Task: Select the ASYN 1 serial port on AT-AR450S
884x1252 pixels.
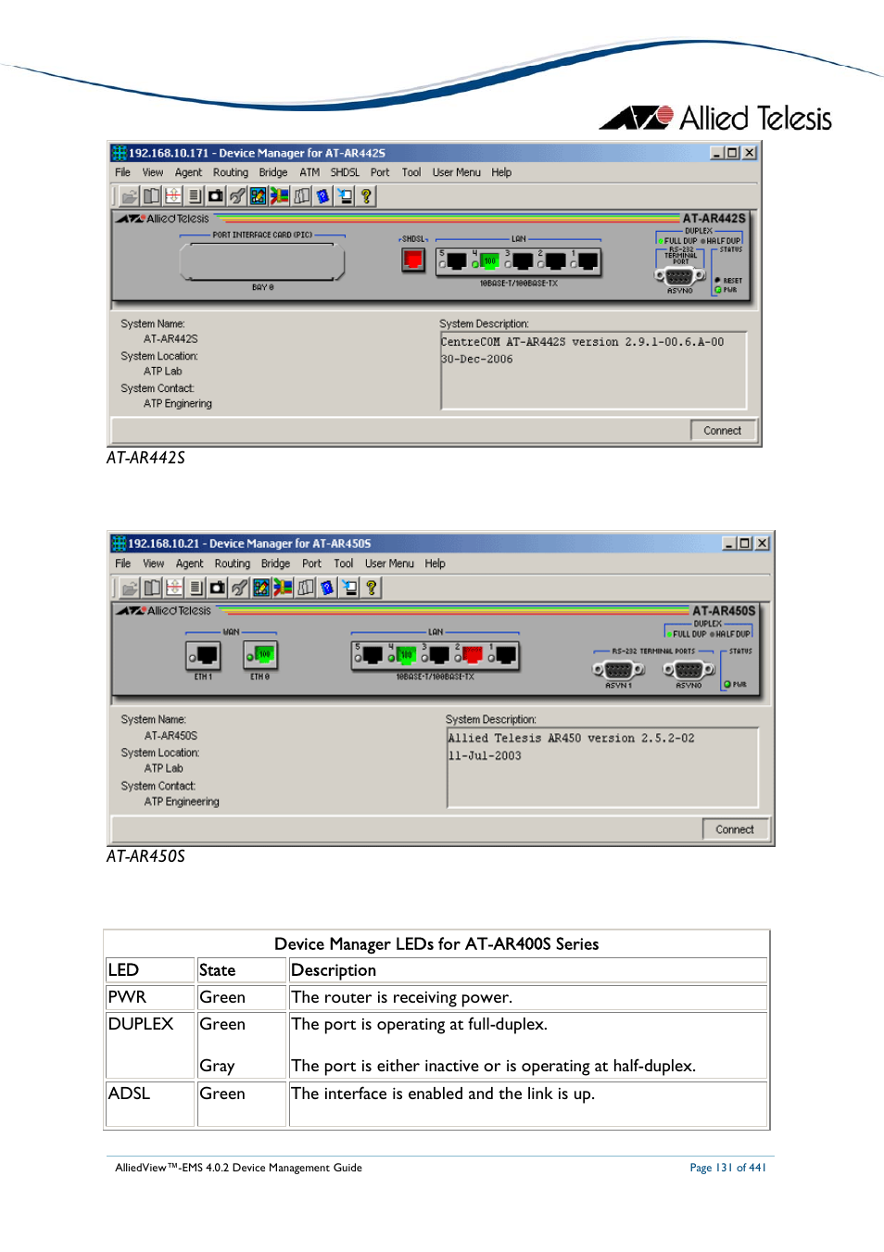Action: [x=618, y=670]
